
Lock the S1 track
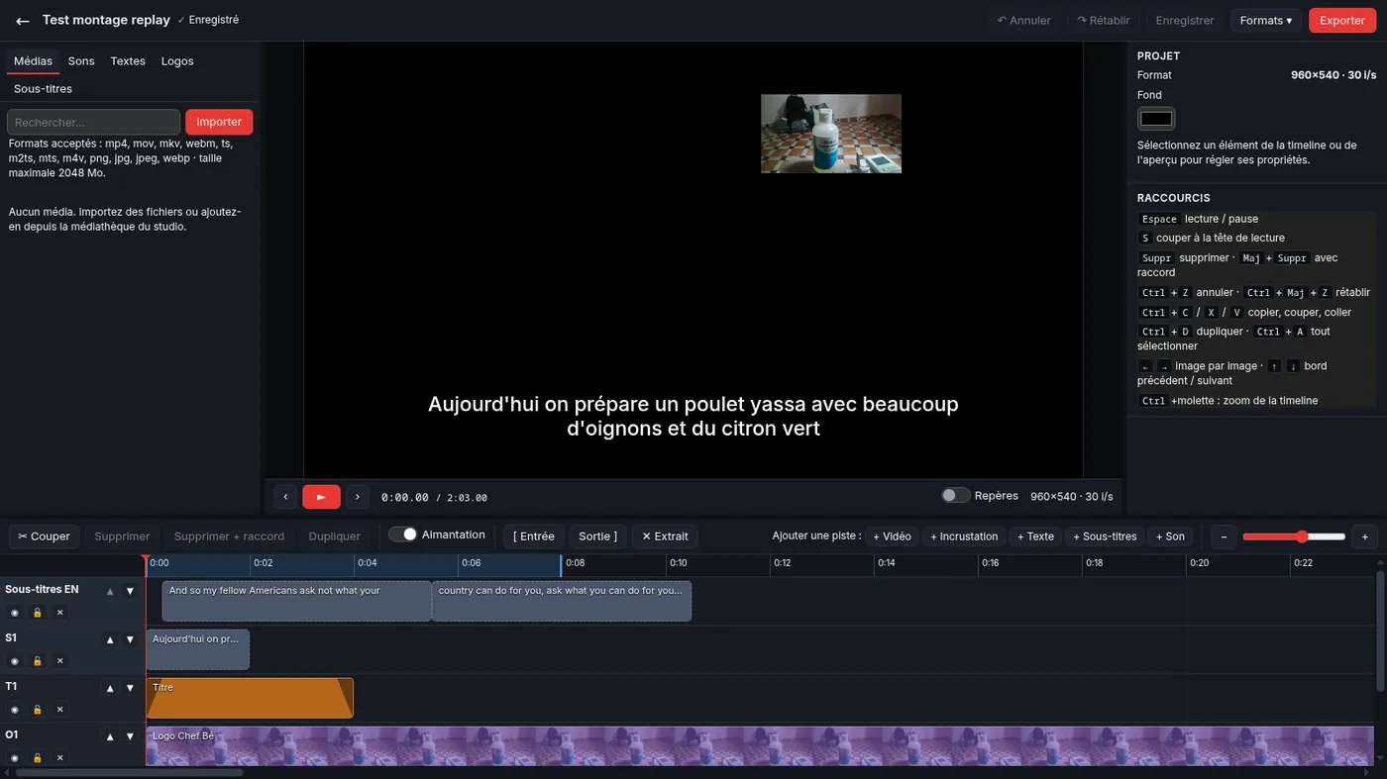37,661
